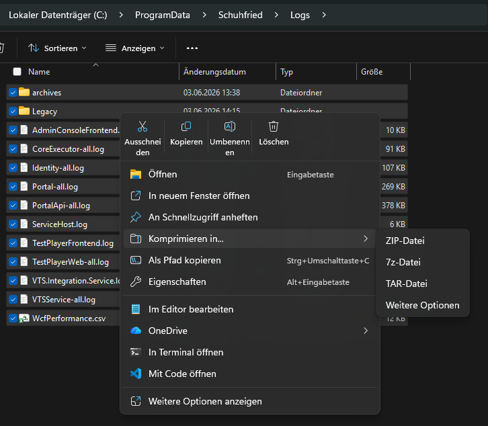Click 'Mit Code öffnen' menu label
Screen dimensions: 488x426
(x=182, y=374)
